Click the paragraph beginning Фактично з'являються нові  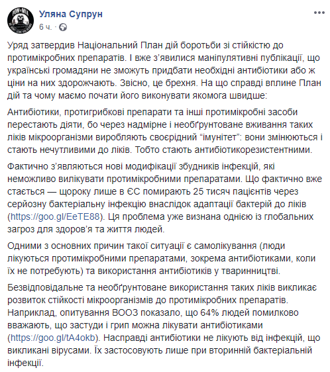[x=164, y=198]
